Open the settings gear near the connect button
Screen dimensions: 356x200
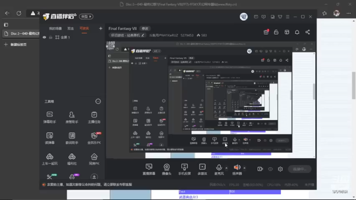[x=280, y=169]
